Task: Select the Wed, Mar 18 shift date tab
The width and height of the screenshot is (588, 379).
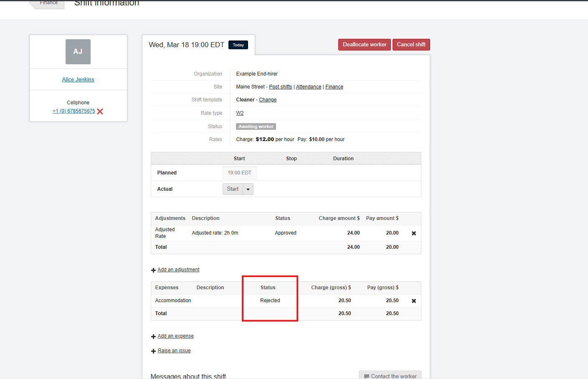Action: click(x=187, y=45)
